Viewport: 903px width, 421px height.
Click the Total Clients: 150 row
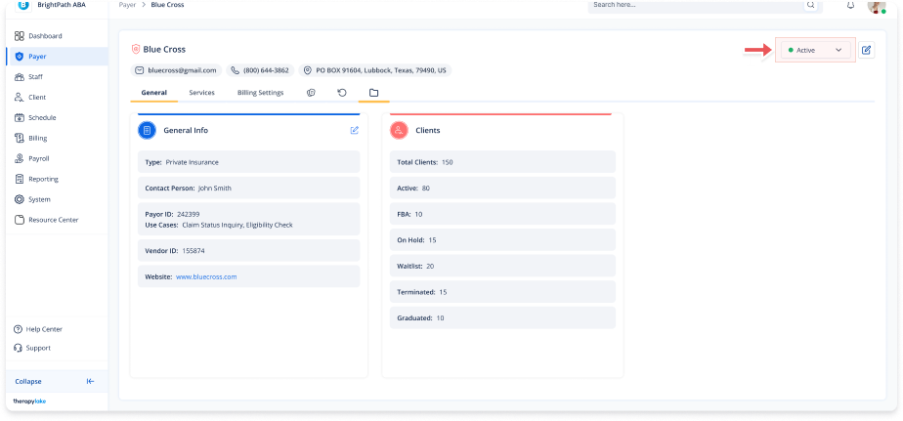(502, 162)
